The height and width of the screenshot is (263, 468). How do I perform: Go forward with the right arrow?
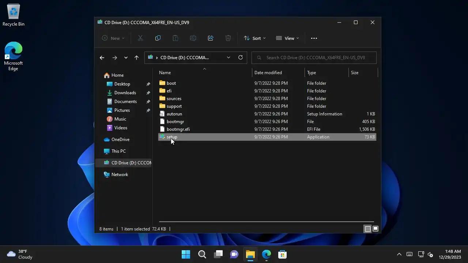coord(114,58)
